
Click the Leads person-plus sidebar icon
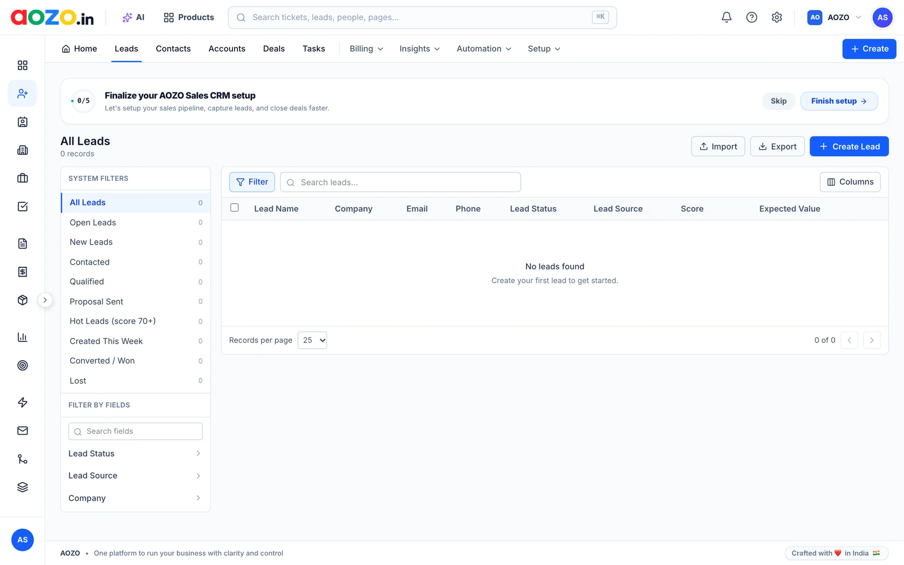coord(23,93)
